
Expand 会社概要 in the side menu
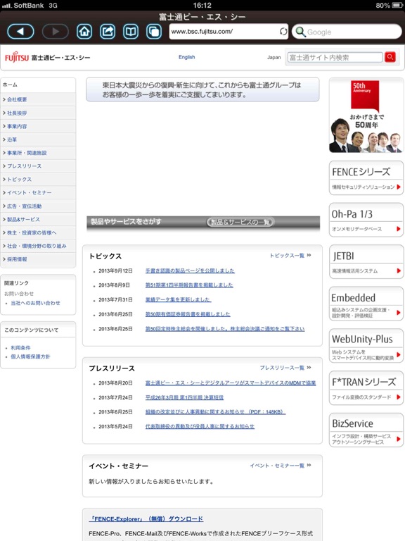click(x=38, y=99)
